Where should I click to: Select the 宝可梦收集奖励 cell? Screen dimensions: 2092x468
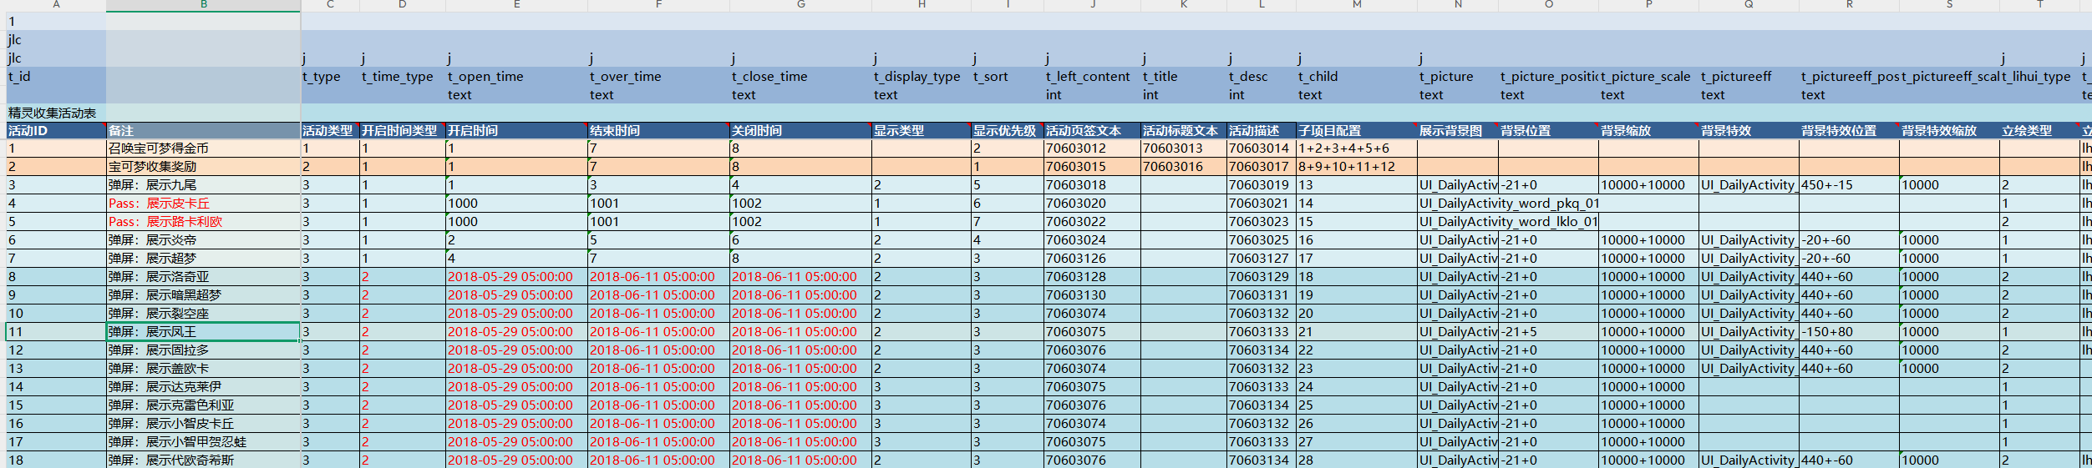[203, 167]
